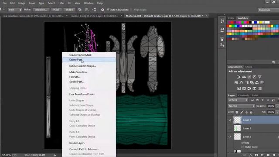Add a Selective Color adjustment
Viewport: 279px width, 157px height.
(x=255, y=89)
